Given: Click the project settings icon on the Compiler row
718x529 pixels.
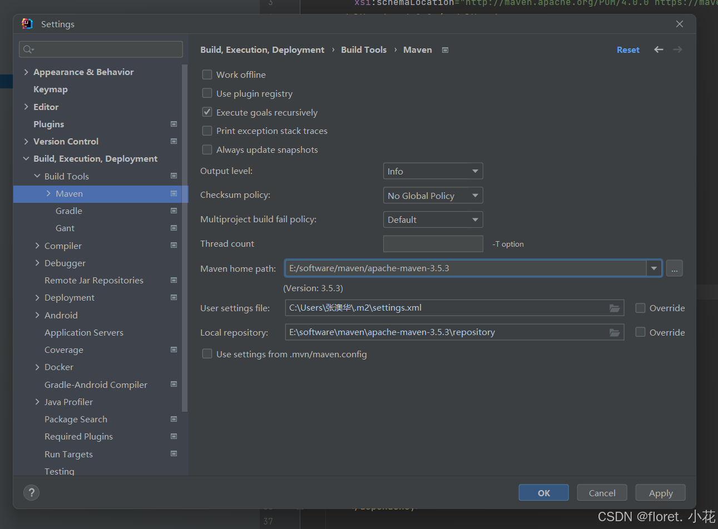Looking at the screenshot, I should point(174,245).
